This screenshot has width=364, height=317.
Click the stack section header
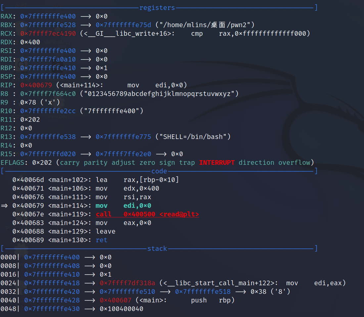tap(157, 249)
